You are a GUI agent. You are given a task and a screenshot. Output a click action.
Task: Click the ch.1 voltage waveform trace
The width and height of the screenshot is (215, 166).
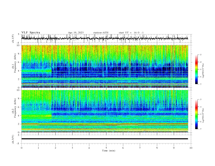[105, 39]
